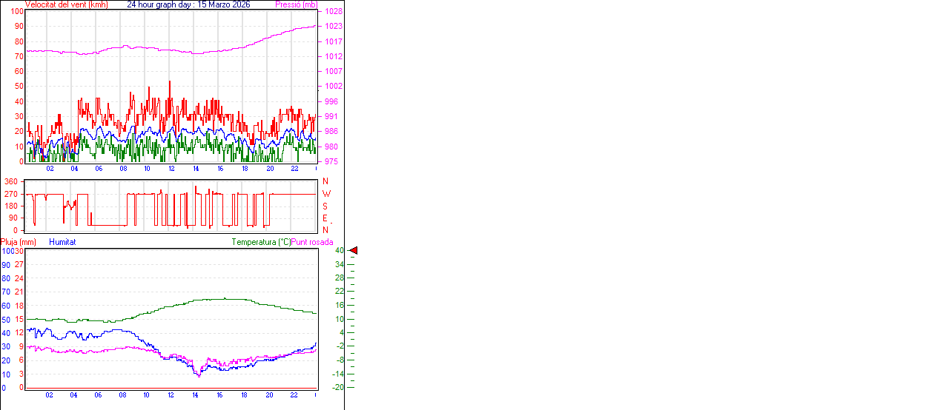This screenshot has width=949, height=410.
Task: Click hour 12 on the wind graph axis
Action: (x=171, y=169)
